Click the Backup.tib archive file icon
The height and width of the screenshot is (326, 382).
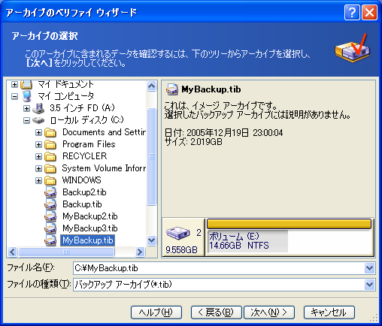tap(50, 204)
